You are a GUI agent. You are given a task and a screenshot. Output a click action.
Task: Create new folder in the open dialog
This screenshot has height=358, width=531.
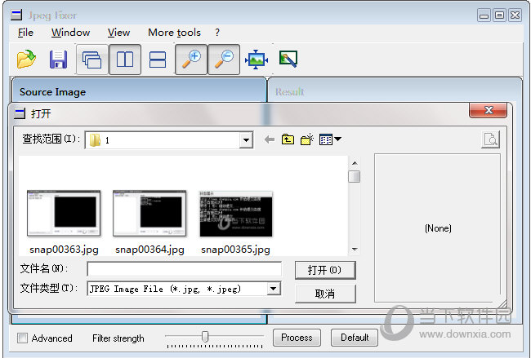pos(307,140)
